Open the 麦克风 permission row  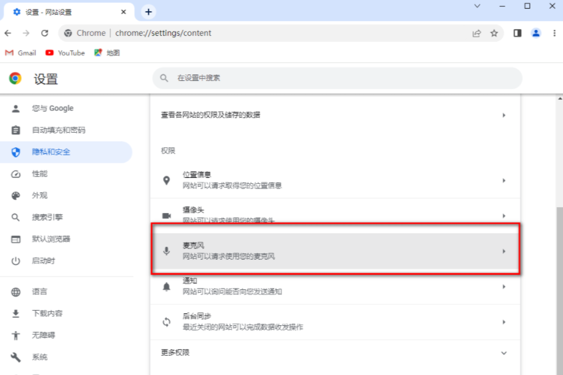tap(335, 251)
